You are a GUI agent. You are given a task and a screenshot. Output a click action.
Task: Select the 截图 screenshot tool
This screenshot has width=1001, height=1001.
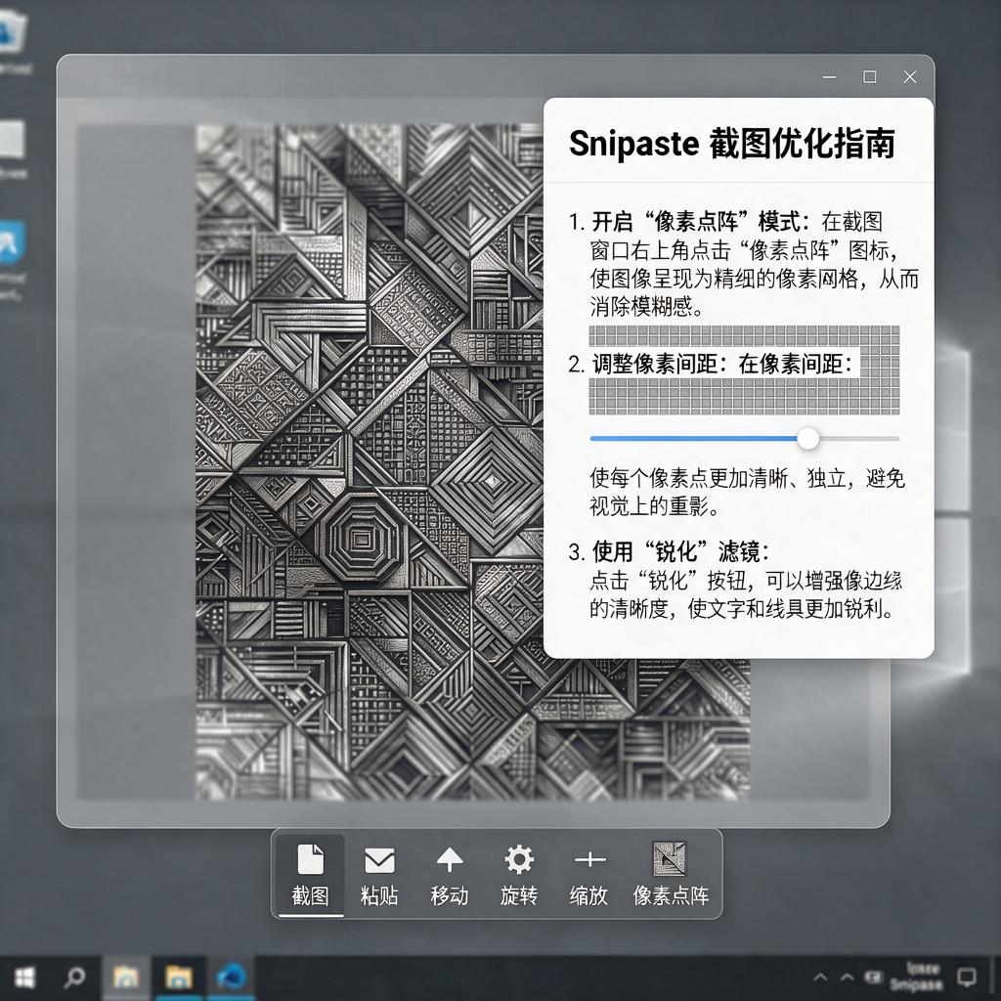coord(311,875)
